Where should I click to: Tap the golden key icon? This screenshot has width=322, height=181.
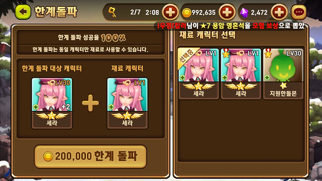pos(112,12)
